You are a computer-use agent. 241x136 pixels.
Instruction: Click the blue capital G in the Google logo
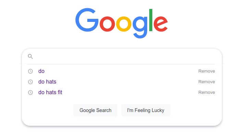point(87,20)
